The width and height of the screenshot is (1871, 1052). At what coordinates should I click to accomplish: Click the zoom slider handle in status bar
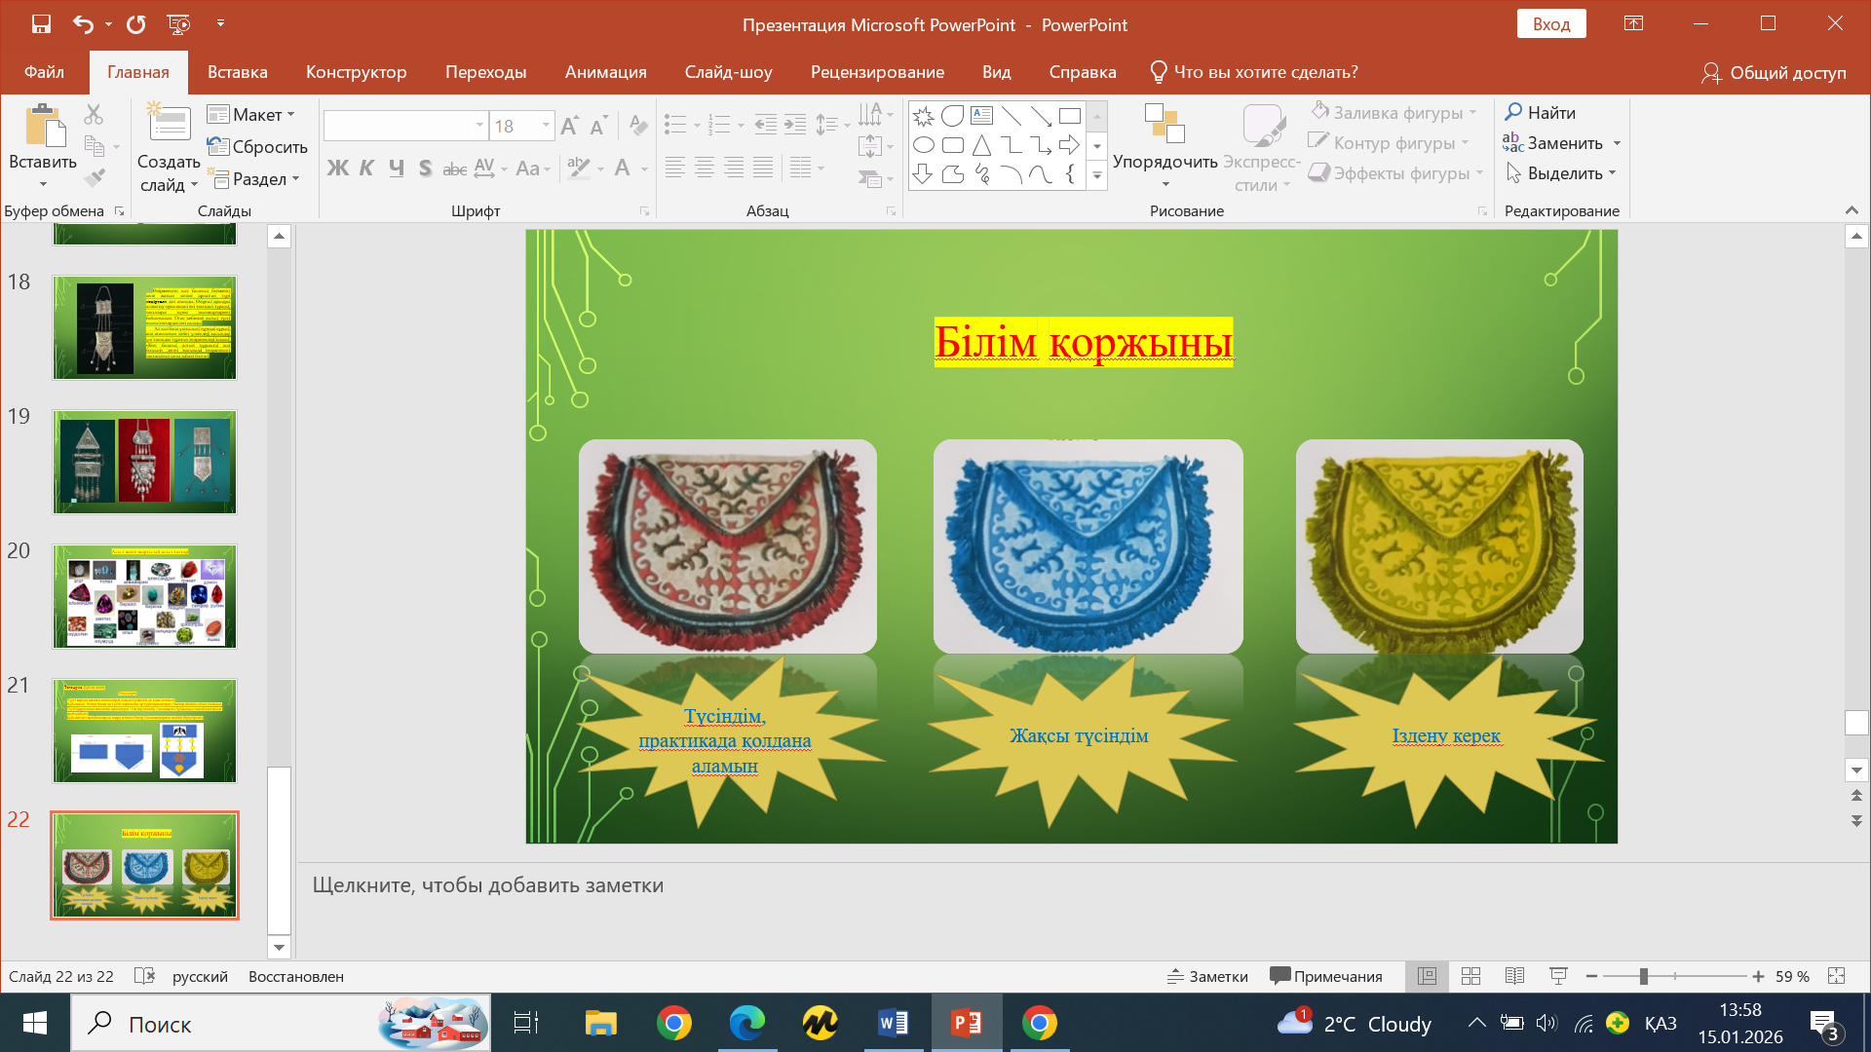pyautogui.click(x=1643, y=976)
